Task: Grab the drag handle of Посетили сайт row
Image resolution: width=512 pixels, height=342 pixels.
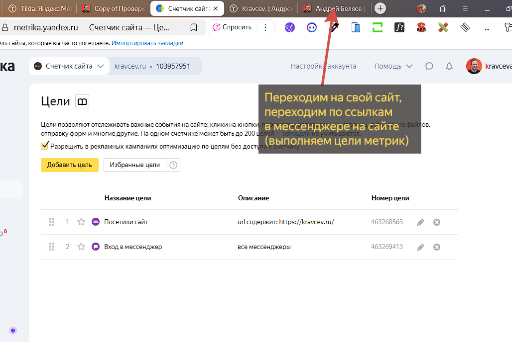Action: point(52,222)
